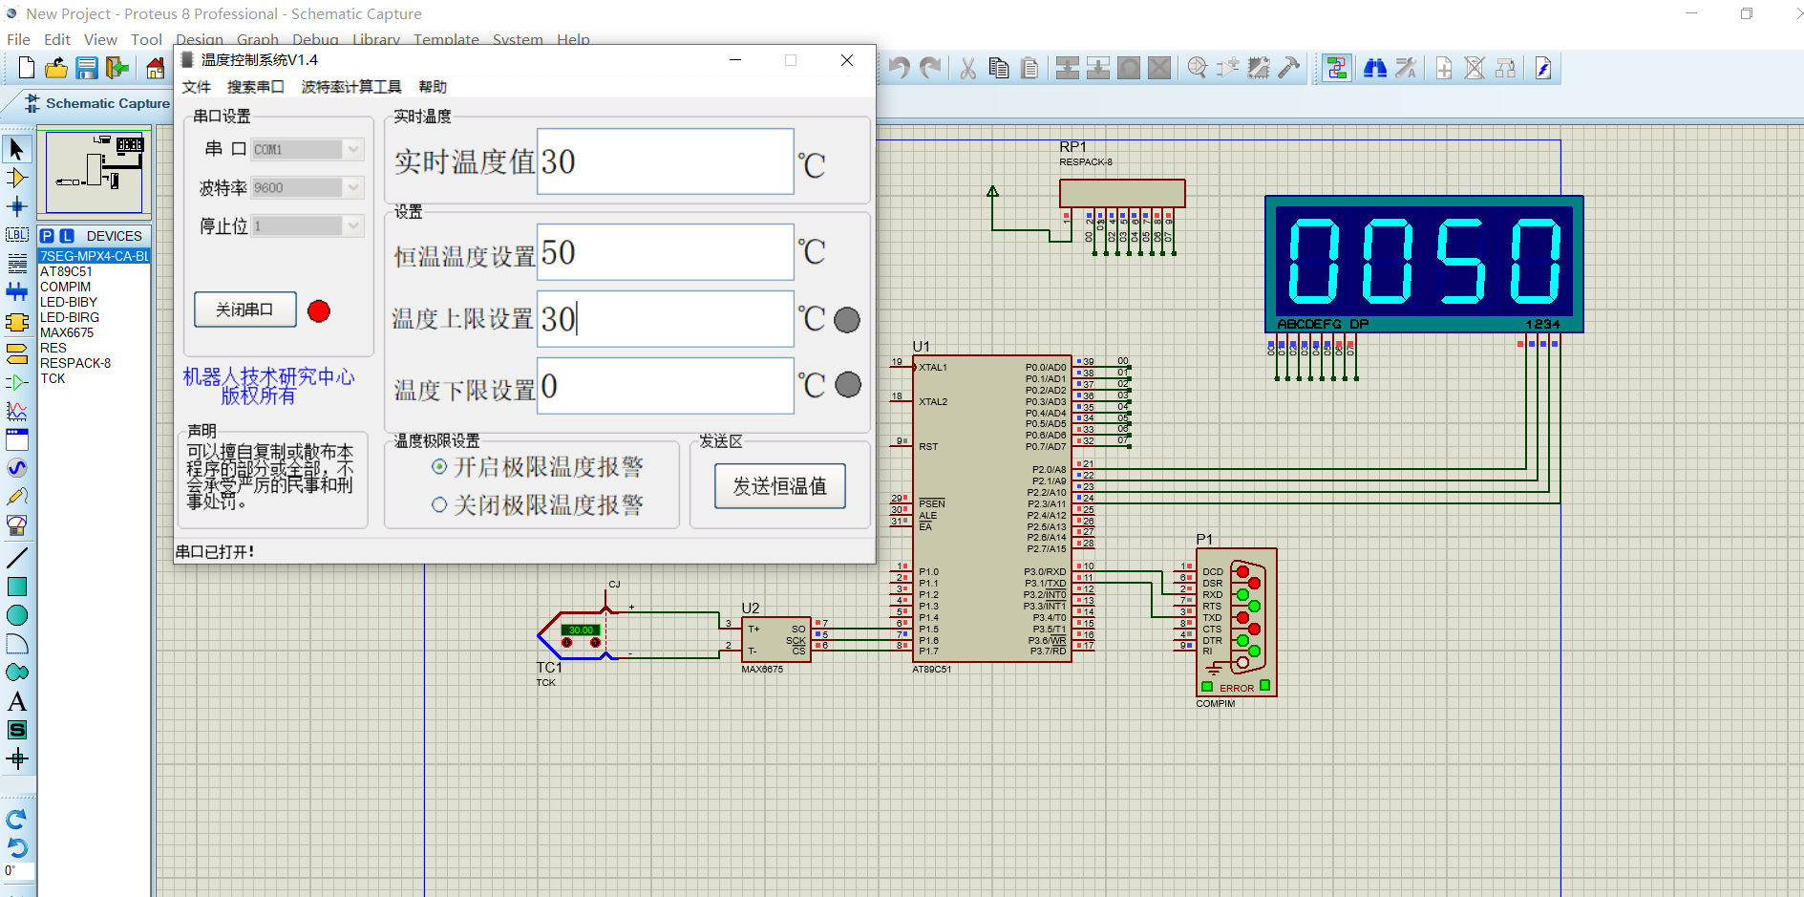
Task: Open the 文件 menu in temperature control window
Action: (x=196, y=87)
